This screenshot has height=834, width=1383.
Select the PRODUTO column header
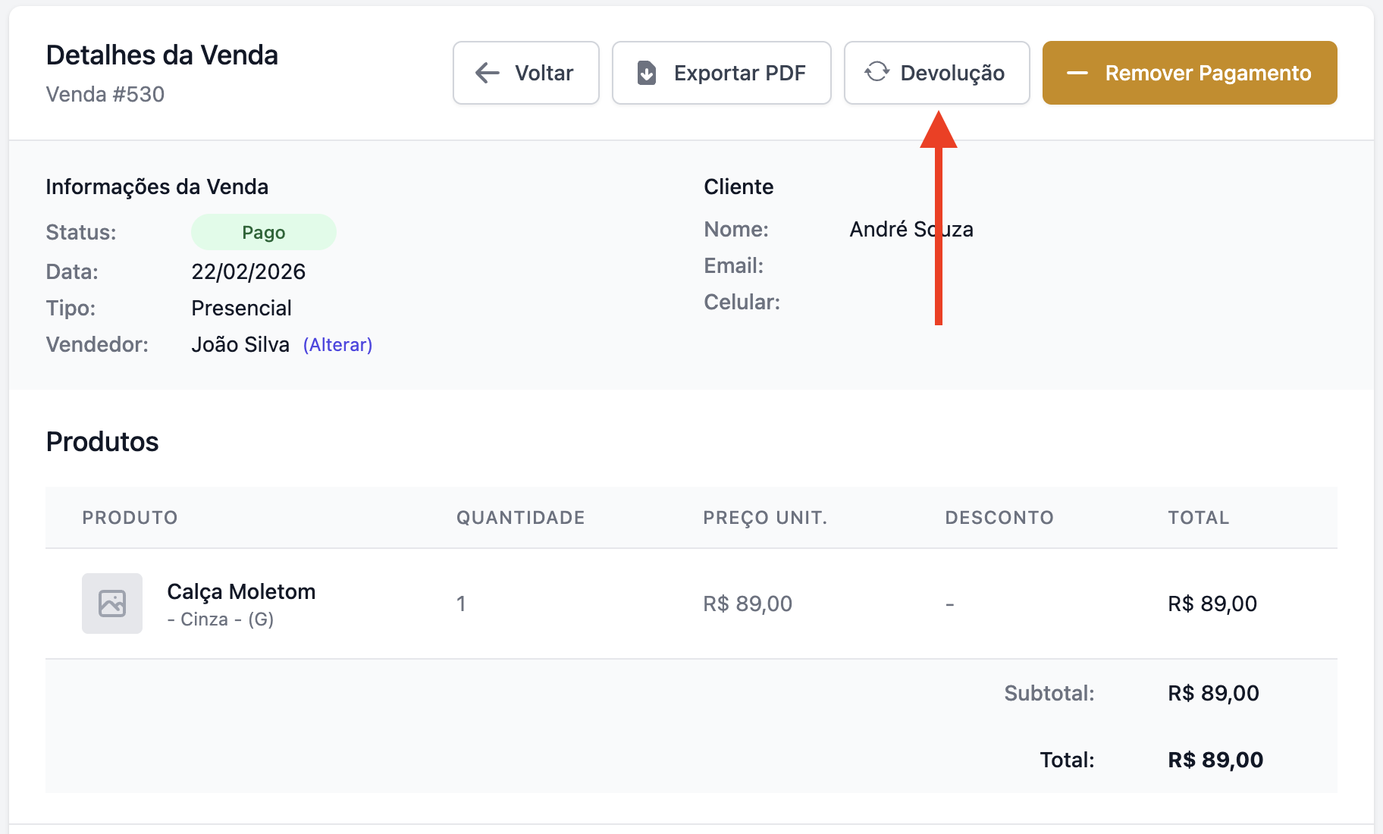pyautogui.click(x=130, y=518)
